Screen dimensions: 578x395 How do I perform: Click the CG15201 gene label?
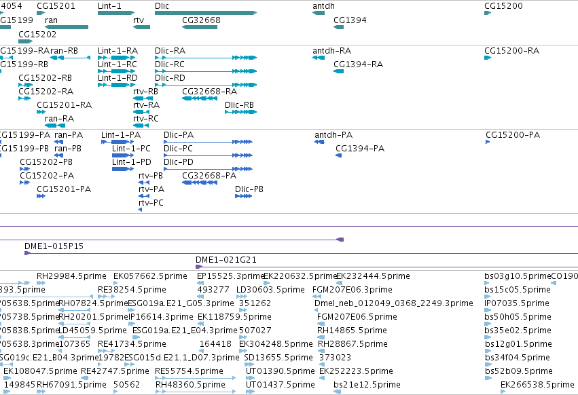(x=56, y=6)
